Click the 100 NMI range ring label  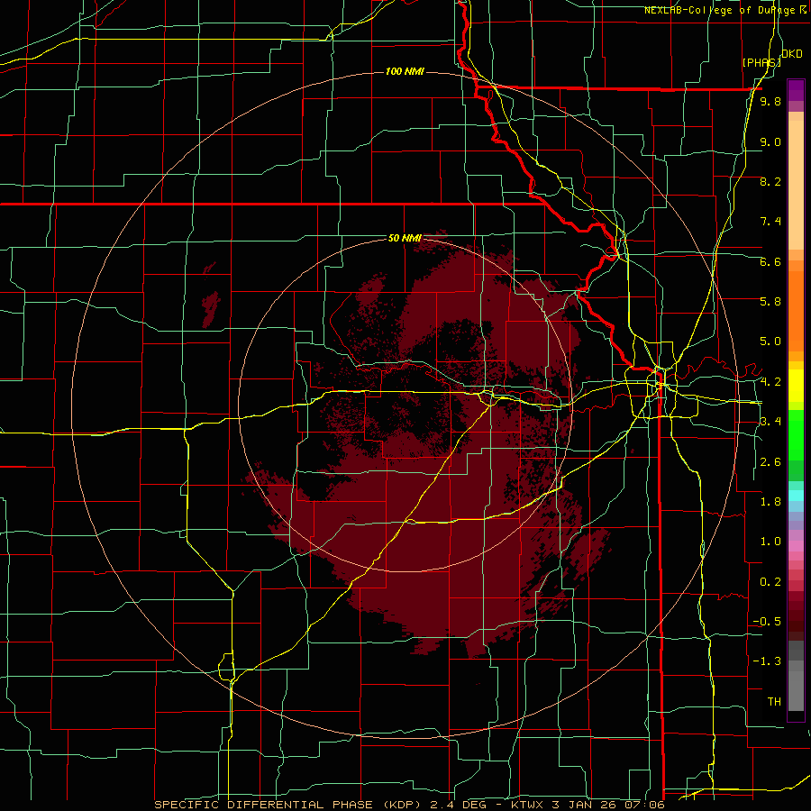point(405,71)
